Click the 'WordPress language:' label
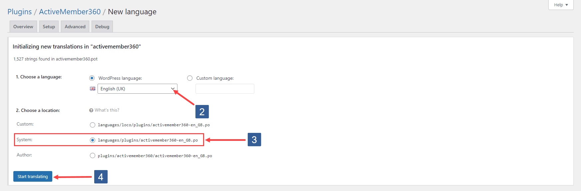This screenshot has height=191, width=581. 120,78
